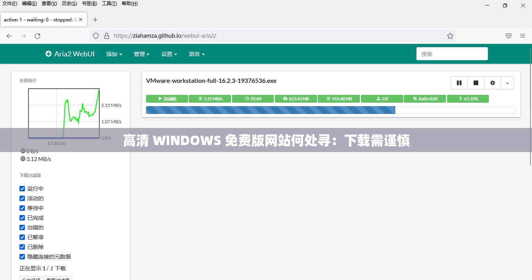Open the 书签(B) menu
This screenshot has width=532, height=280.
click(x=89, y=3)
